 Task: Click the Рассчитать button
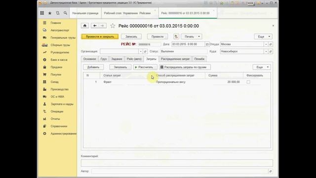[x=145, y=67]
